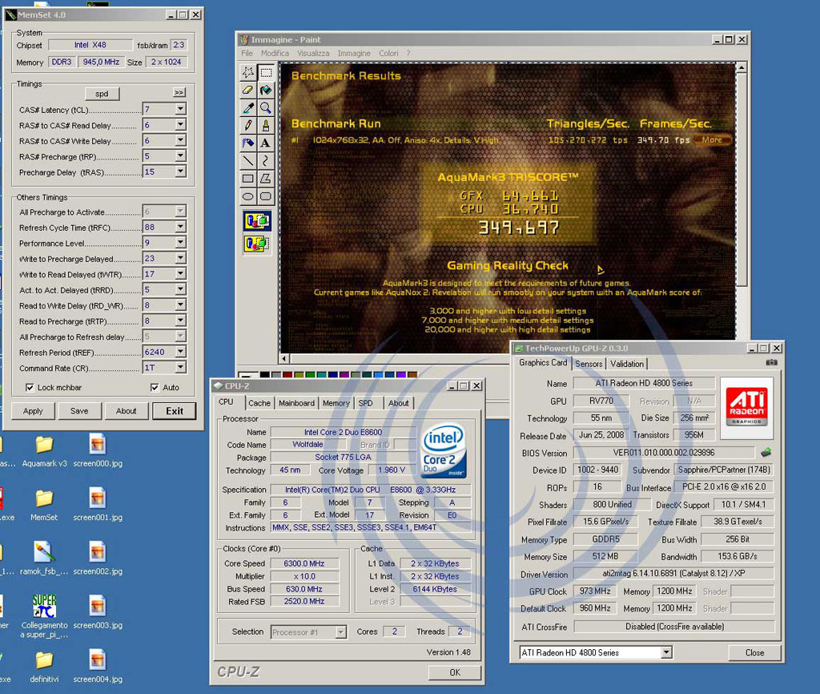
Task: Select the Pick Color eyedropper tool
Action: coord(248,108)
